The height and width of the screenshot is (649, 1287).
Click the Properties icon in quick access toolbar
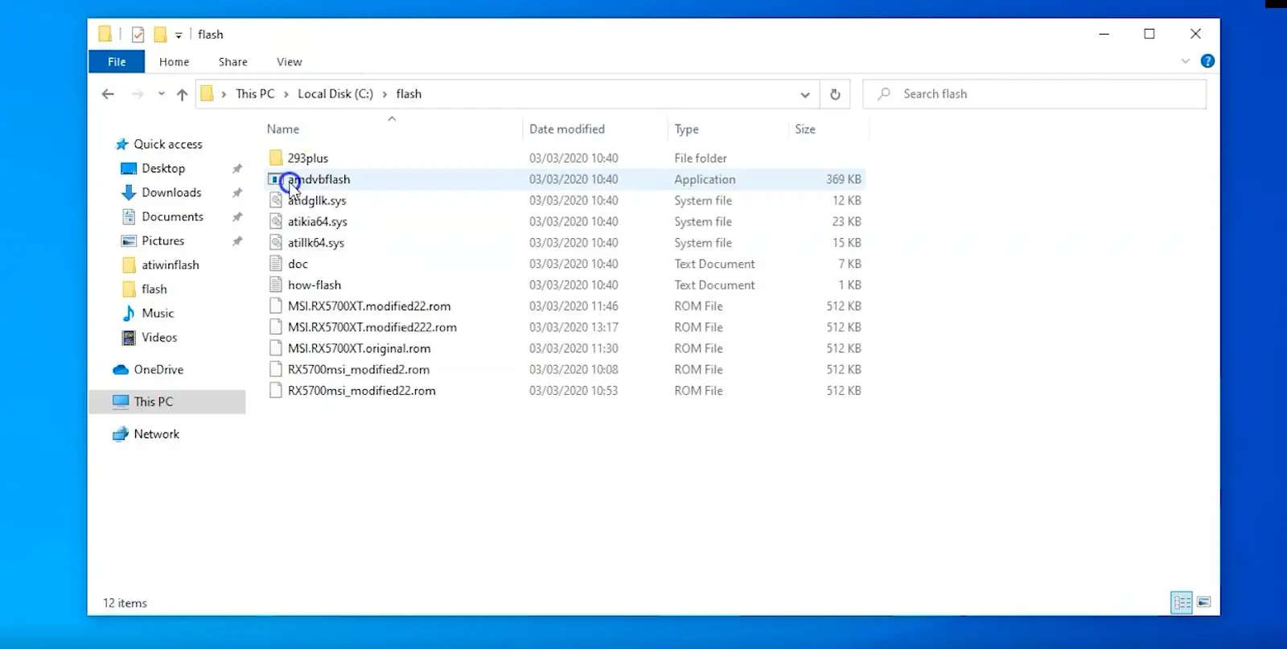click(x=138, y=34)
